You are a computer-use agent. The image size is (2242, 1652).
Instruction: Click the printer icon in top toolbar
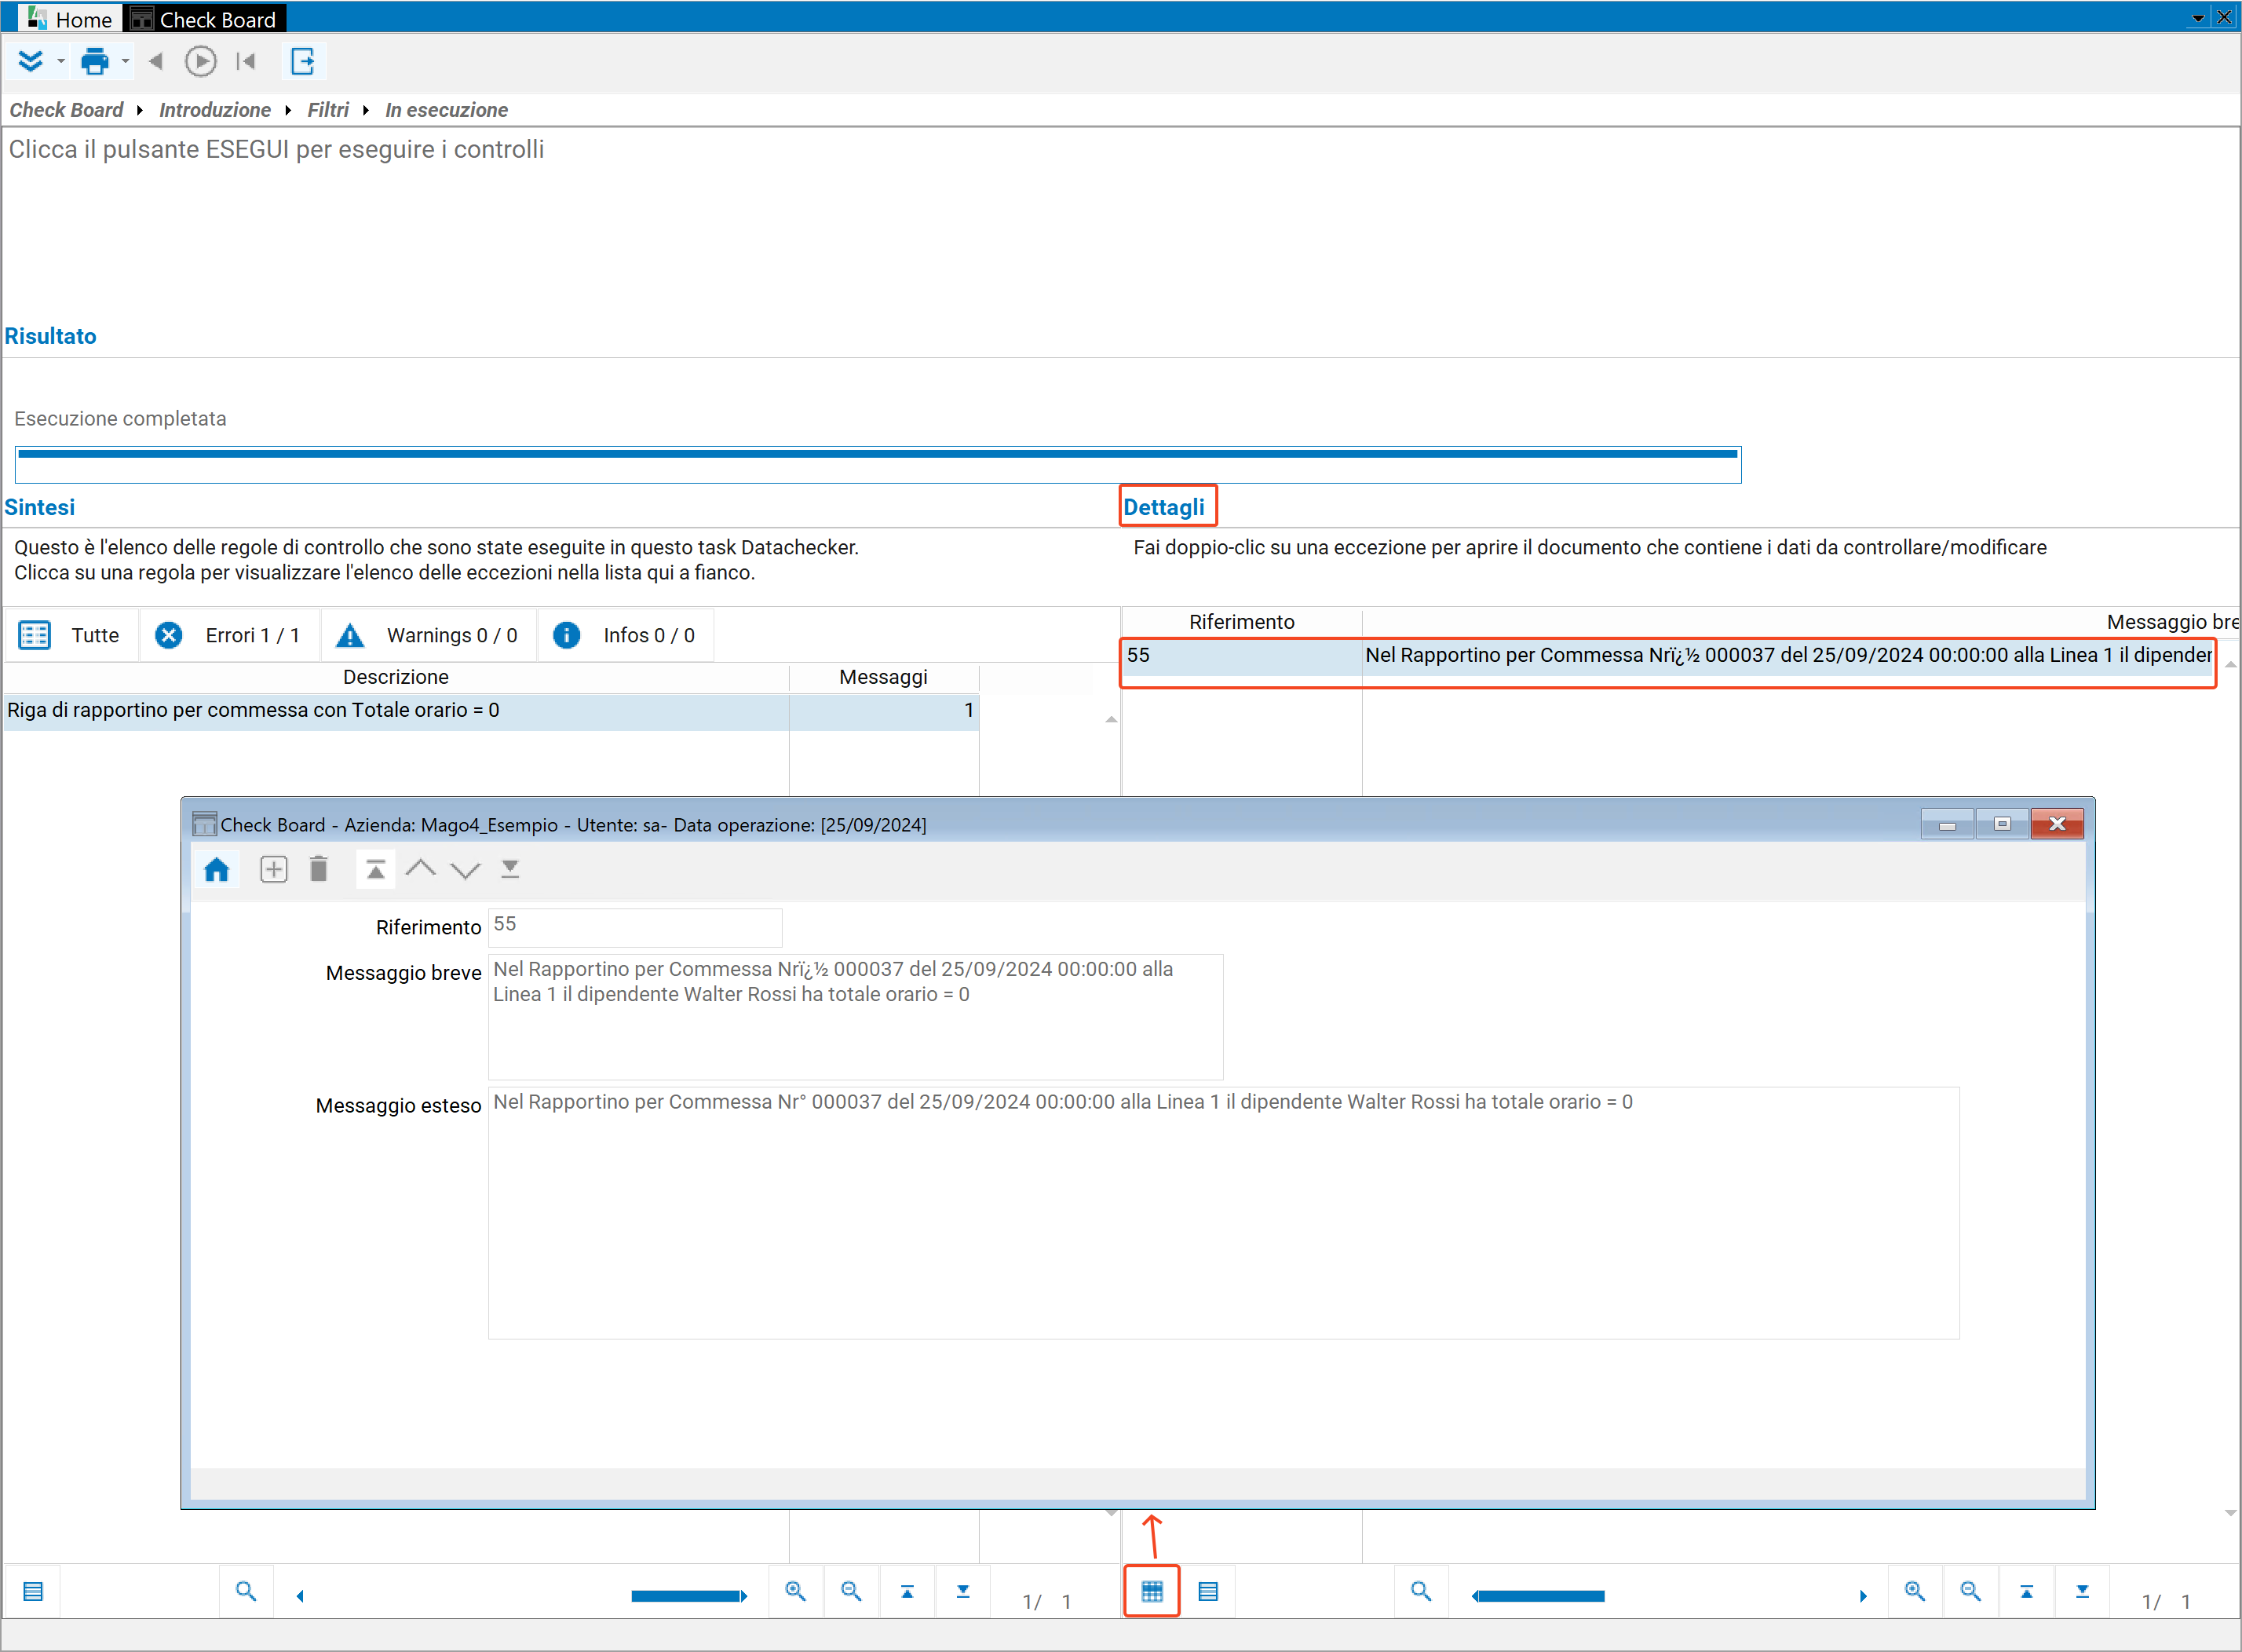95,61
